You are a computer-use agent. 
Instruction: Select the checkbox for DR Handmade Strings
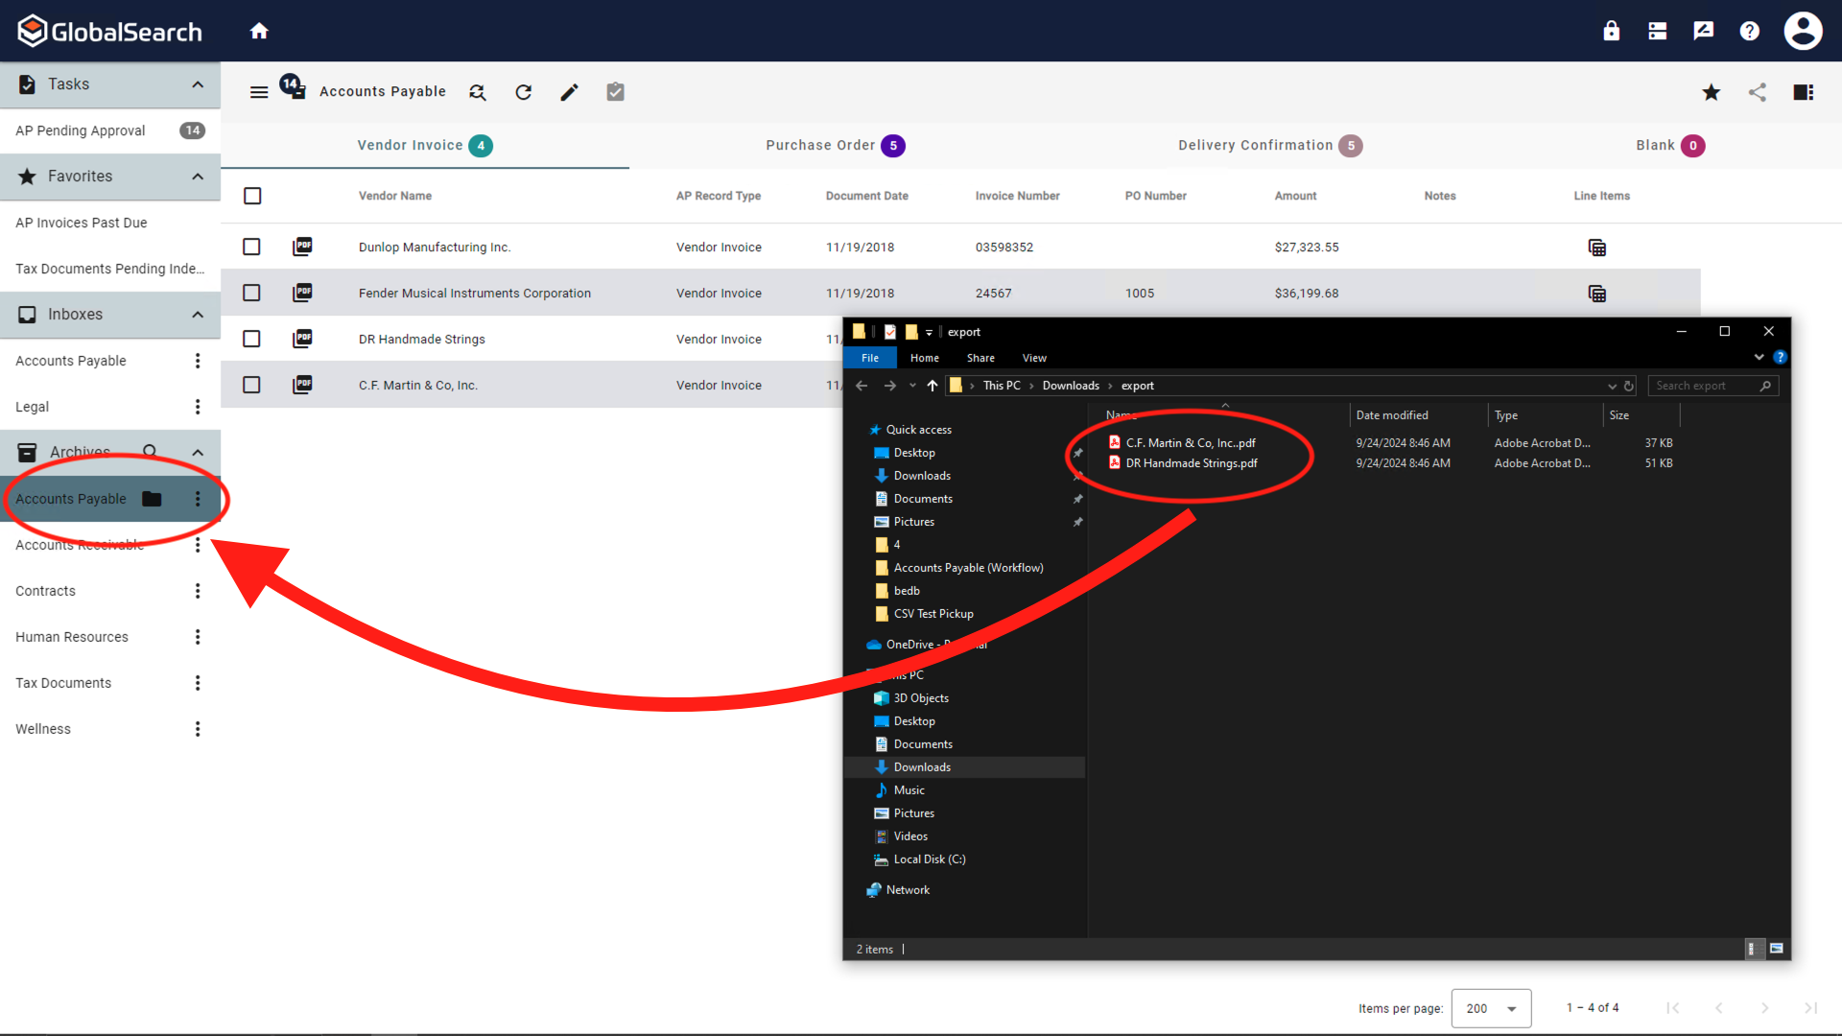point(251,339)
